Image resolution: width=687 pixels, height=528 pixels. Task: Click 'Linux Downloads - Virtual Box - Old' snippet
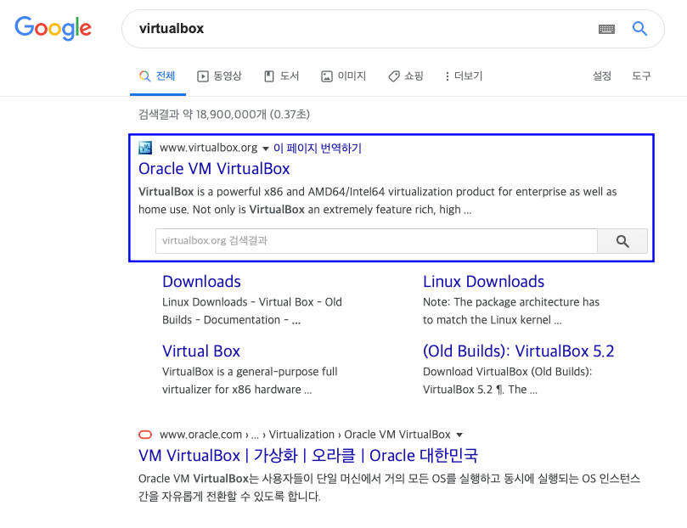pyautogui.click(x=252, y=311)
